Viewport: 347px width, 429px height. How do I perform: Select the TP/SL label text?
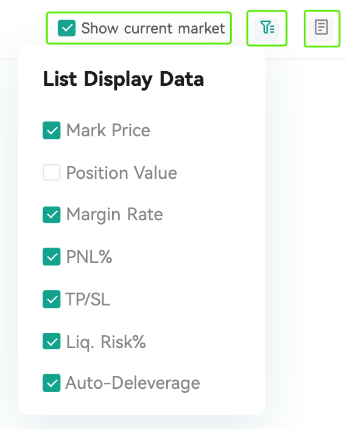click(88, 299)
